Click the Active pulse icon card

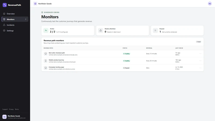pos(46,30)
